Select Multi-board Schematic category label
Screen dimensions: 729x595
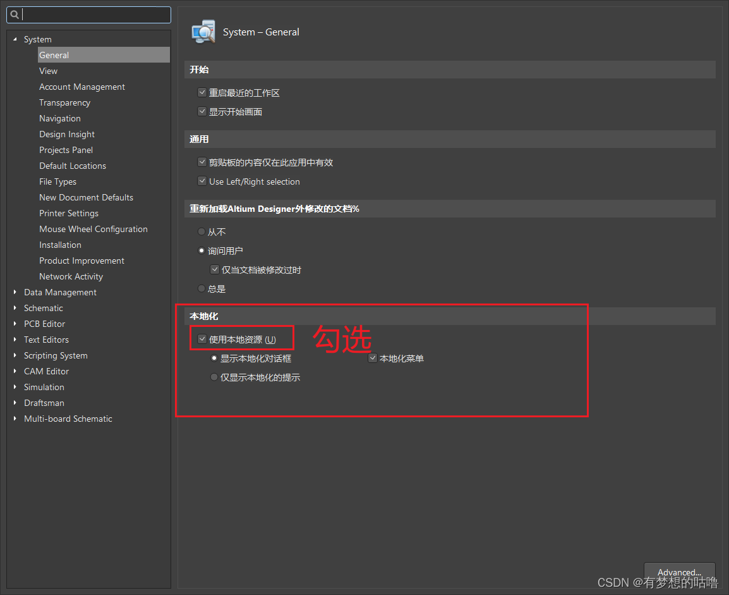point(68,419)
